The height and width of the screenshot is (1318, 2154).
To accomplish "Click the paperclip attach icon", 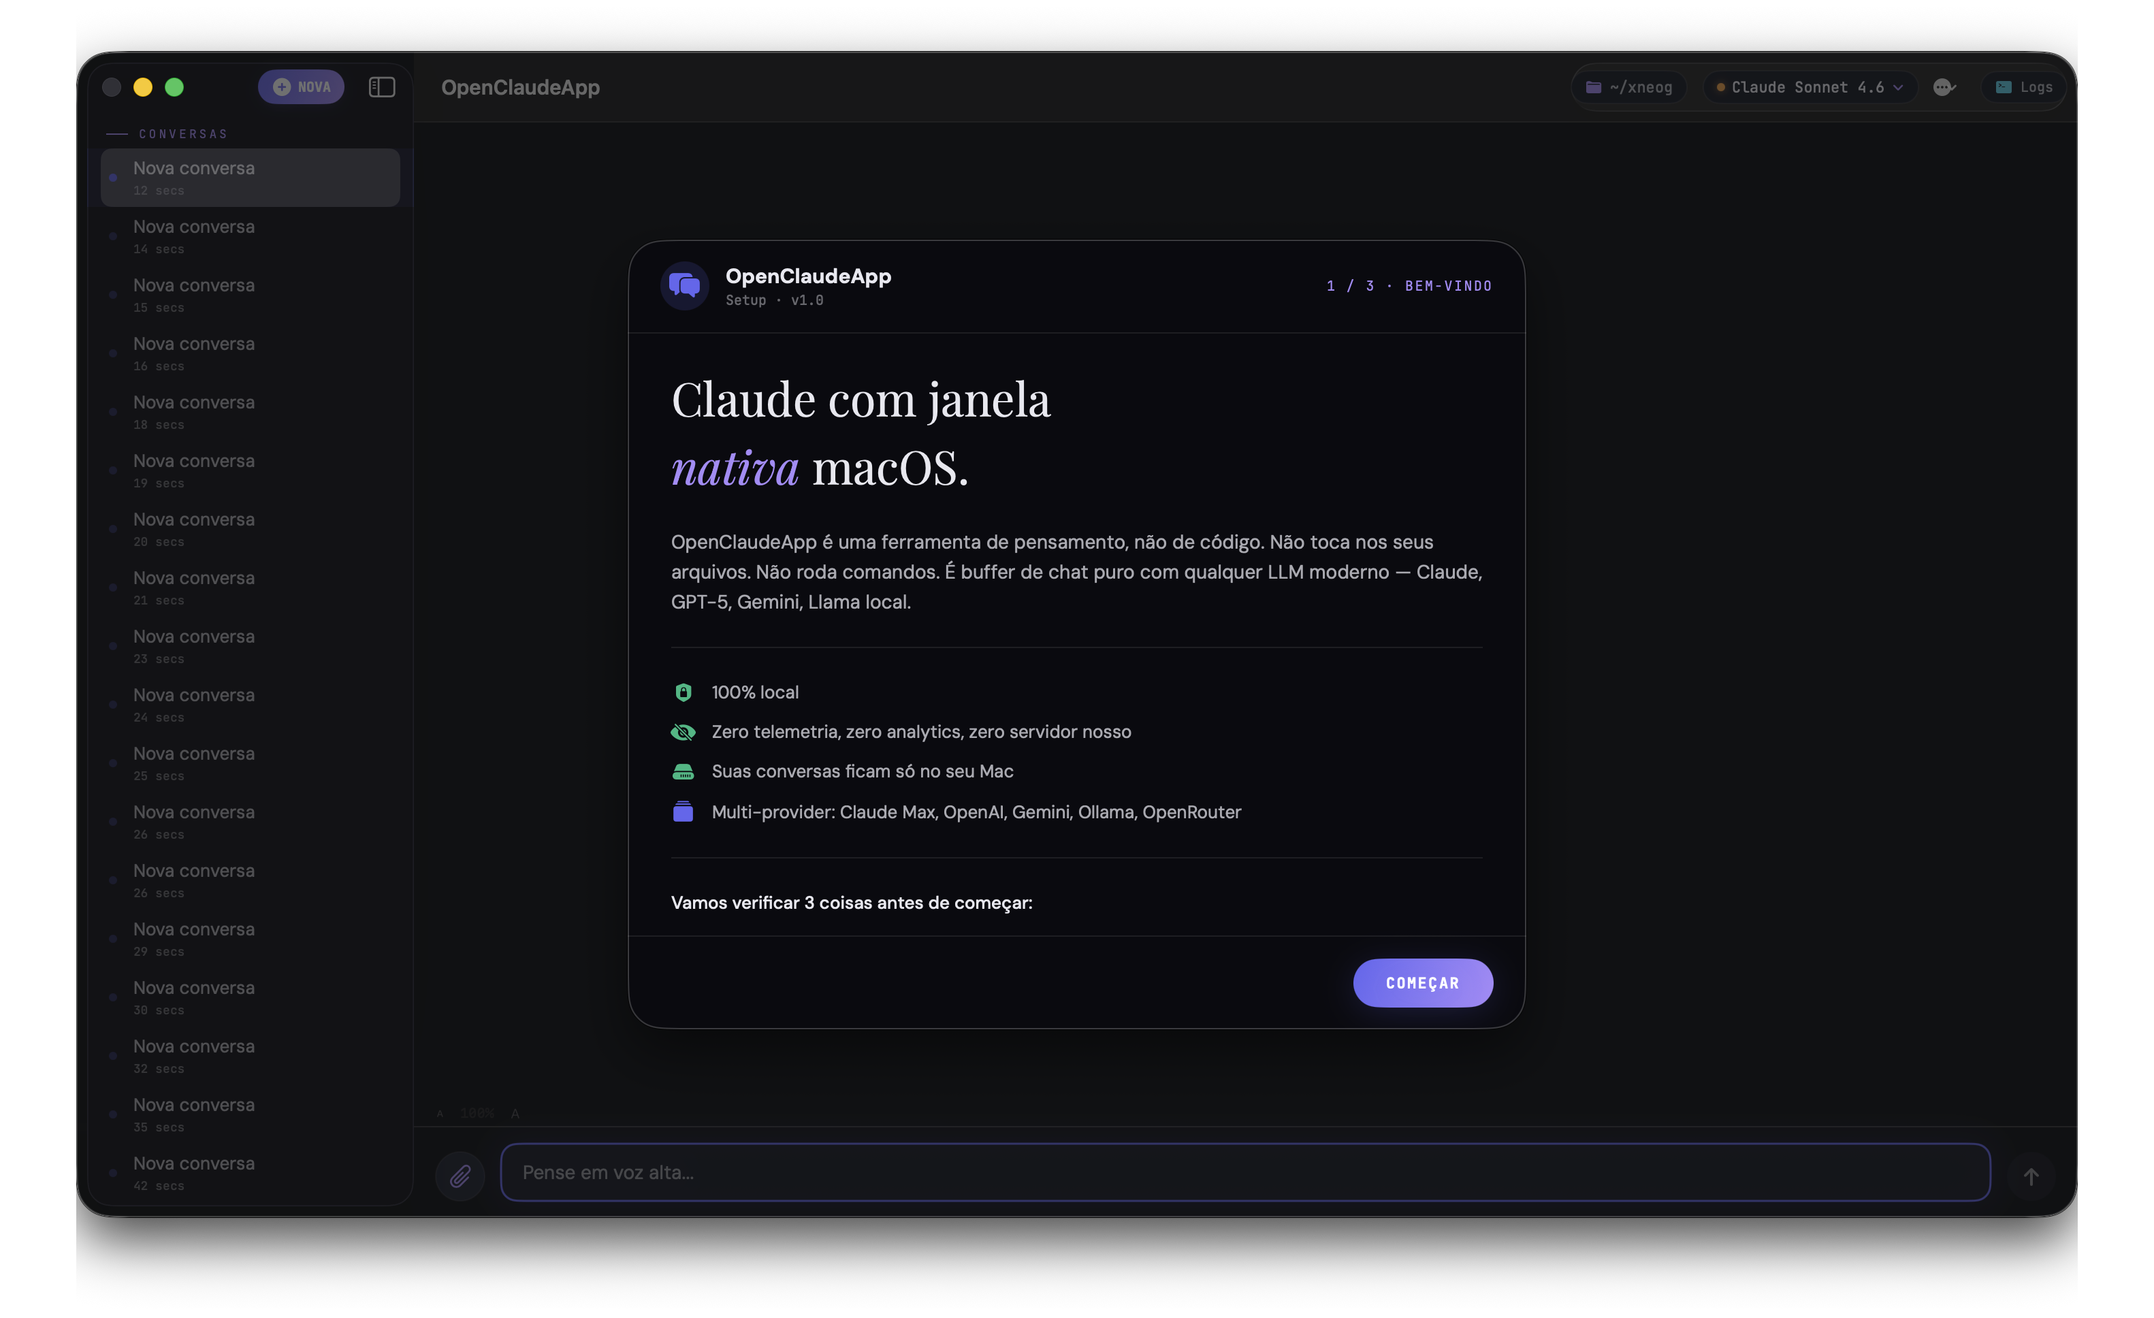I will click(460, 1176).
